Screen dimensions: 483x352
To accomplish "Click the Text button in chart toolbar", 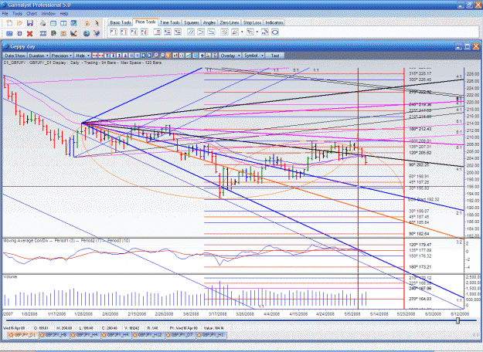I will [x=275, y=56].
